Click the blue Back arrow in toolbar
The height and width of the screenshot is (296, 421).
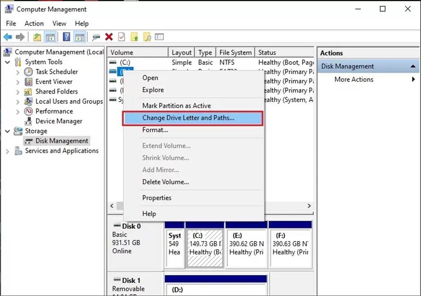[x=8, y=37]
